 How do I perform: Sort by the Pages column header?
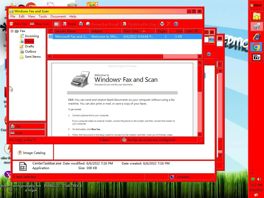coord(162,31)
